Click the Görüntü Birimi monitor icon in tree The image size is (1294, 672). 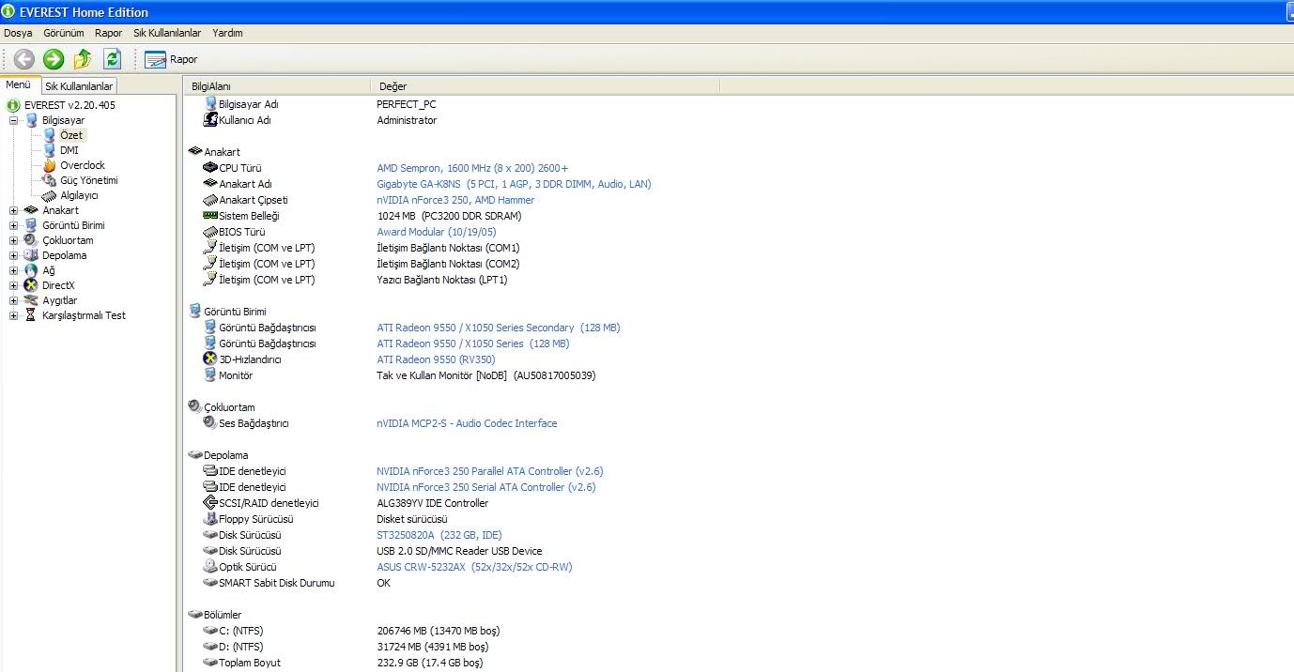pyautogui.click(x=31, y=225)
